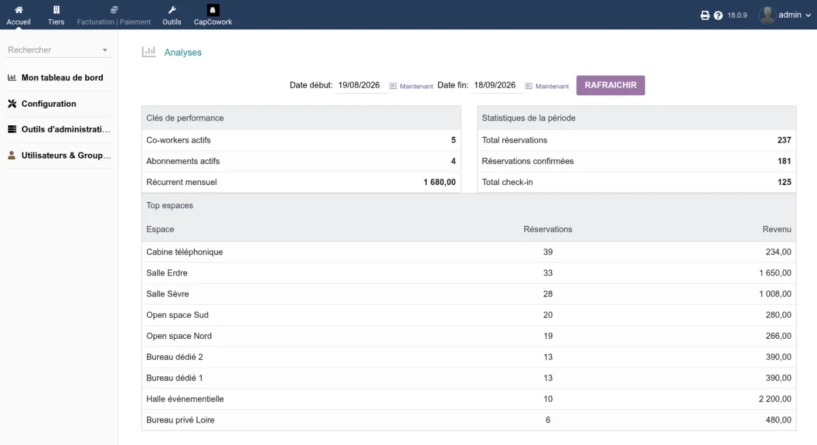Select the Abonnements actifs row
Image resolution: width=817 pixels, height=445 pixels.
tap(301, 161)
